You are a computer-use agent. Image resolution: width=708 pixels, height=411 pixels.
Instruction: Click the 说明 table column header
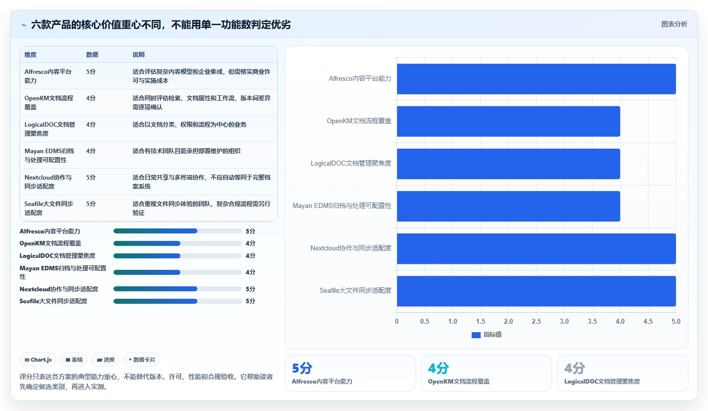(x=138, y=55)
